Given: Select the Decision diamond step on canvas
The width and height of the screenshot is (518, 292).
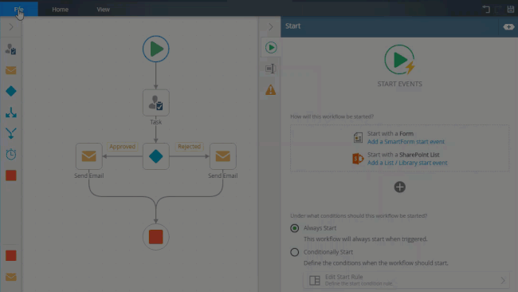Looking at the screenshot, I should coord(156,156).
